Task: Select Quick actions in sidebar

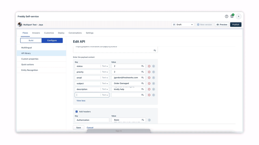Action: pos(41,65)
